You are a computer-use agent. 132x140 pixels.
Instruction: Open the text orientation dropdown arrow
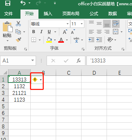(x=115, y=40)
